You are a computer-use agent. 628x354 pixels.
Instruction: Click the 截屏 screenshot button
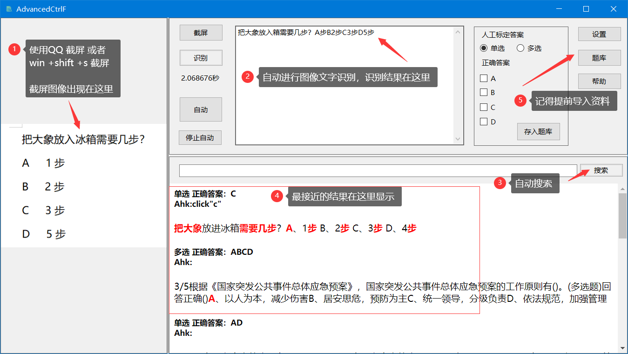[201, 33]
